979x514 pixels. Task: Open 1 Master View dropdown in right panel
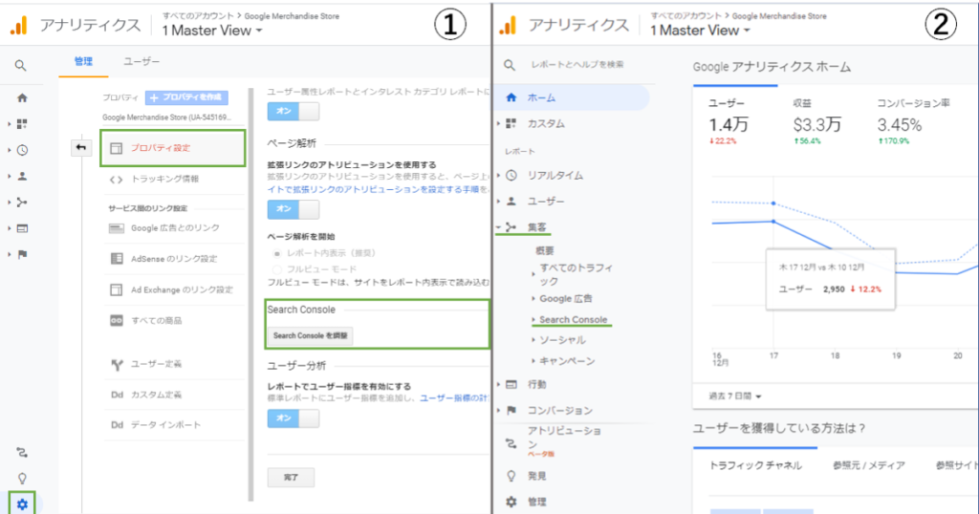coord(700,30)
